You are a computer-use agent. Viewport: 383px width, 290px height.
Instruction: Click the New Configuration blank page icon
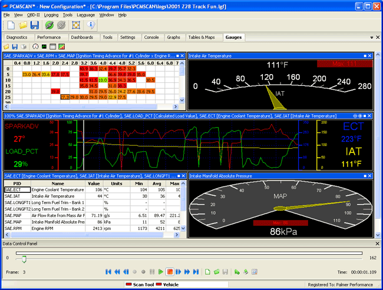coord(11,25)
